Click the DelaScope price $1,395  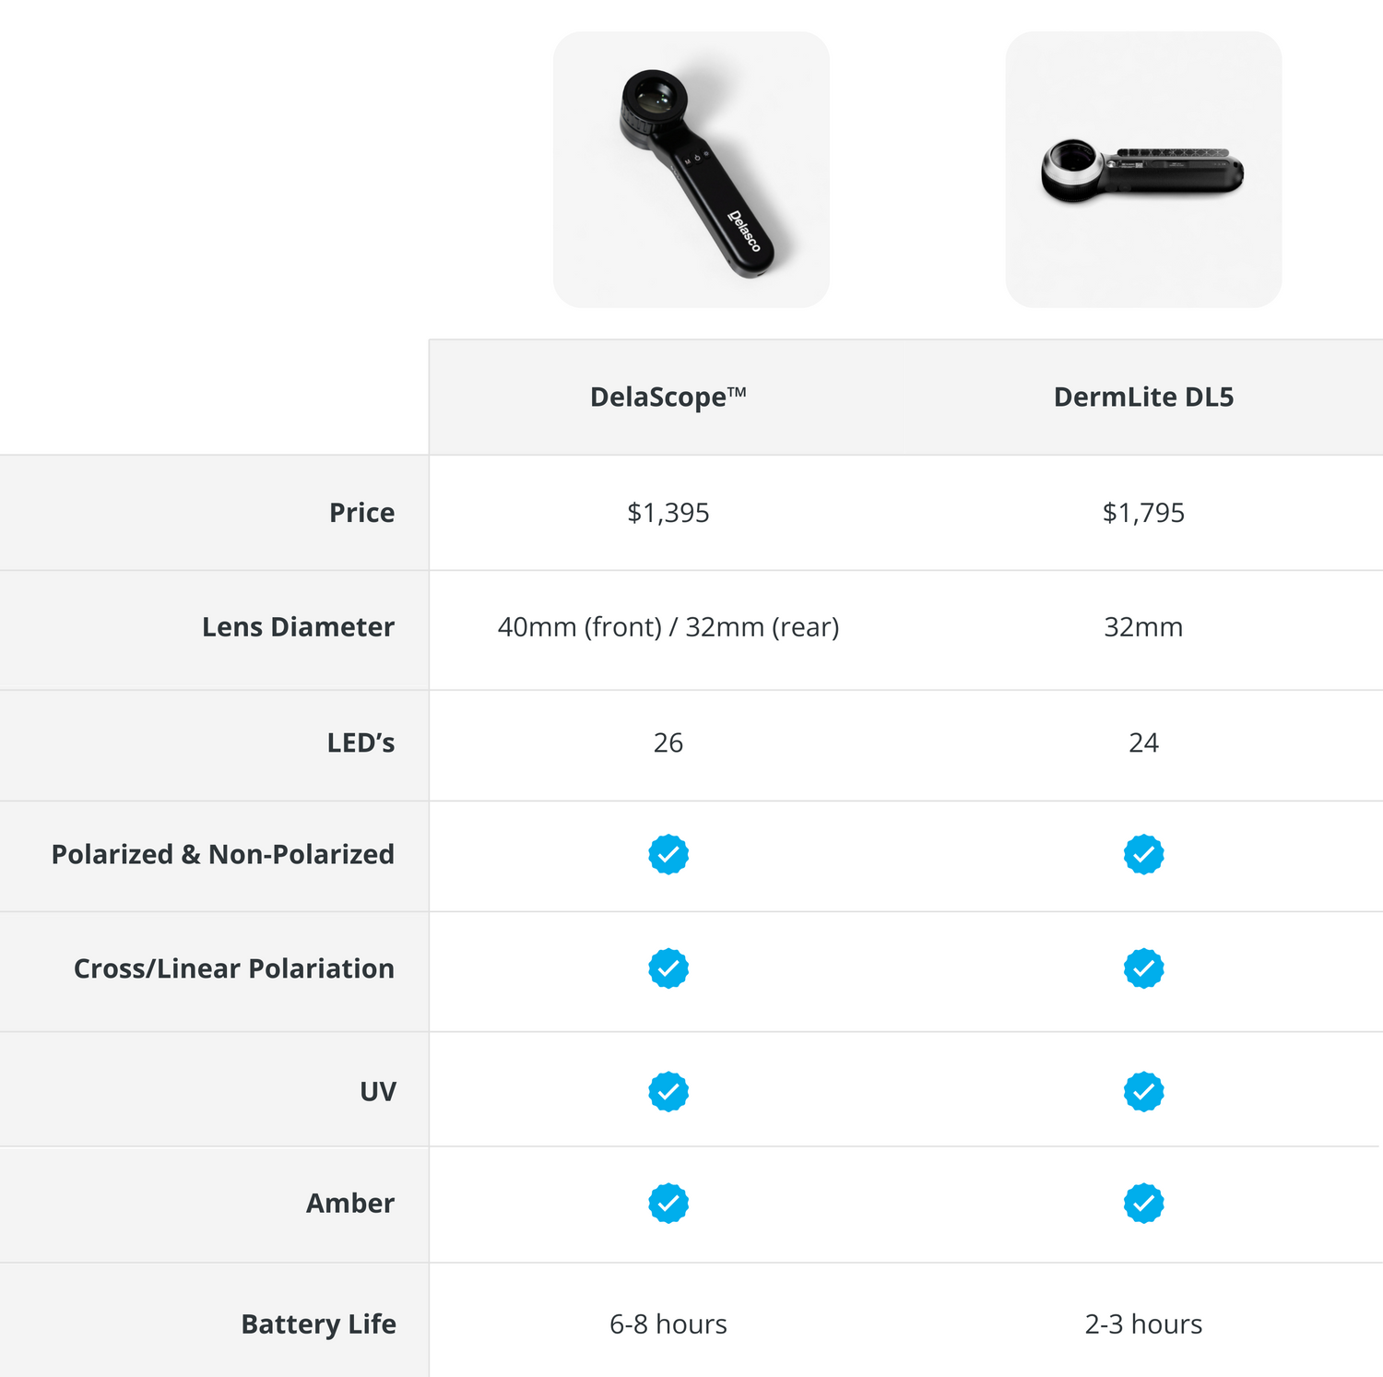pyautogui.click(x=668, y=513)
